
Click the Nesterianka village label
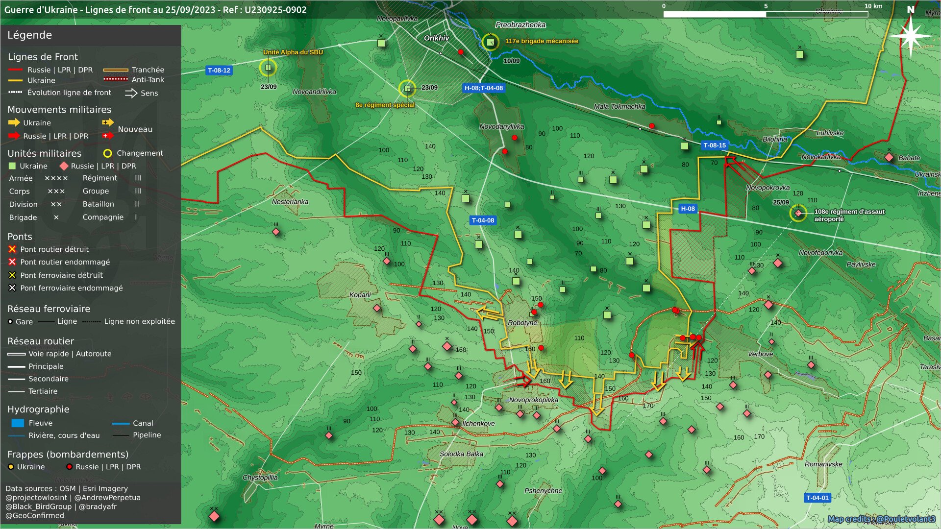(x=290, y=202)
